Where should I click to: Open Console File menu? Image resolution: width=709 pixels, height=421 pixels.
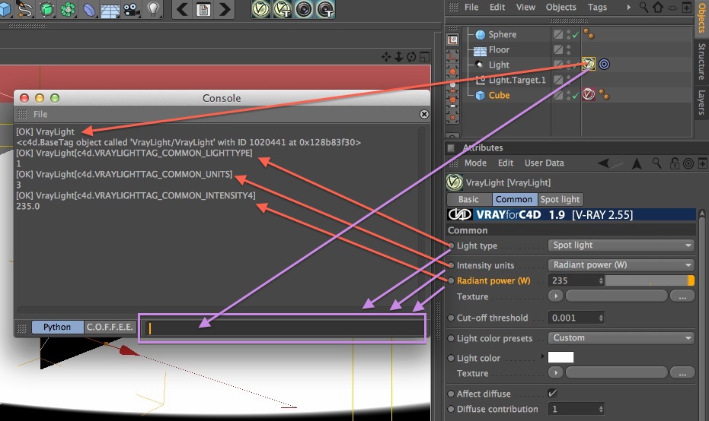click(x=40, y=114)
